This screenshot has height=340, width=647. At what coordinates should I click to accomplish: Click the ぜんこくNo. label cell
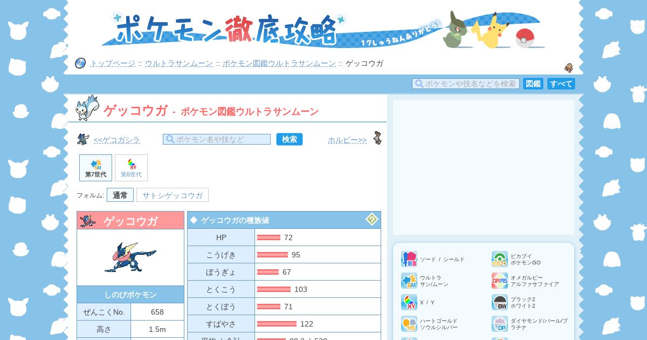pos(104,312)
